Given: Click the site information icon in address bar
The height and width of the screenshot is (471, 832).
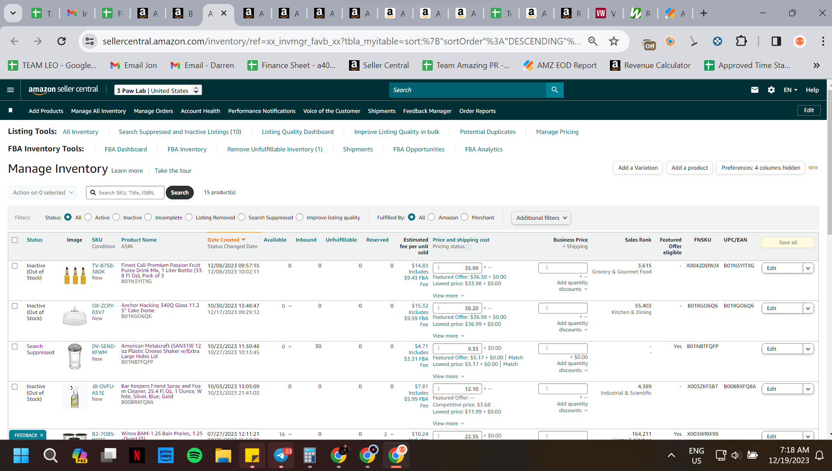Looking at the screenshot, I should coord(89,41).
